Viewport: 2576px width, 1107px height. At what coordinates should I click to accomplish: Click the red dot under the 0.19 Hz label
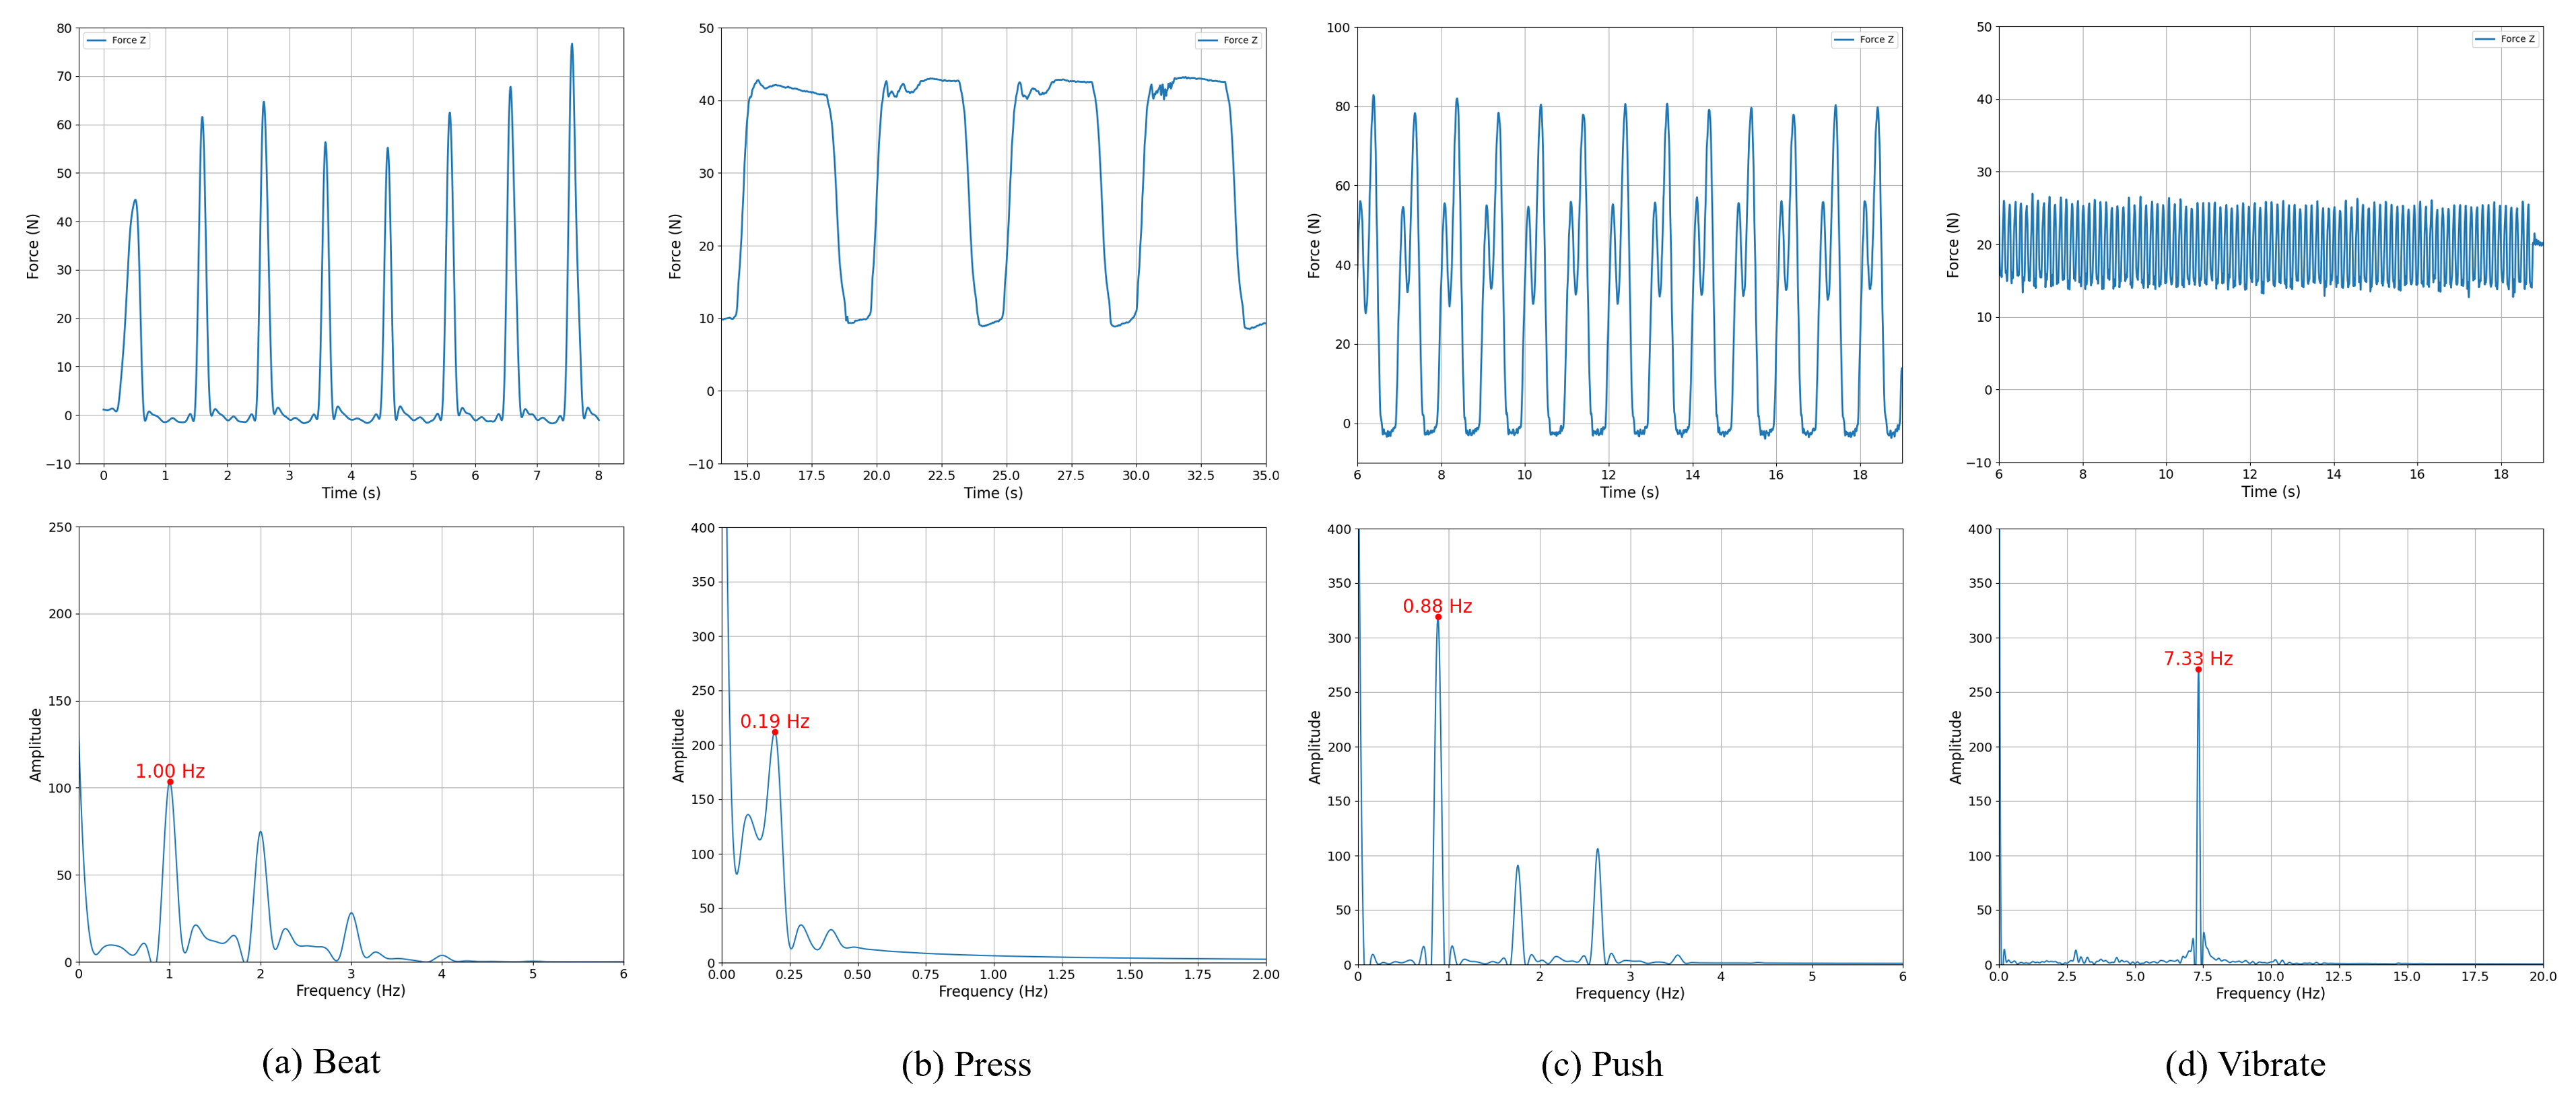tap(775, 732)
